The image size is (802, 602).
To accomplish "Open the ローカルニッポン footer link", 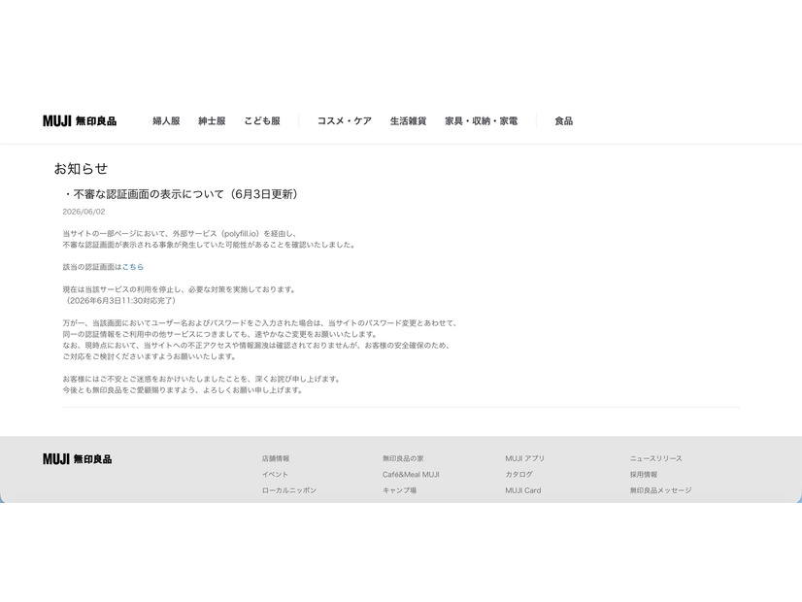I will [x=289, y=490].
